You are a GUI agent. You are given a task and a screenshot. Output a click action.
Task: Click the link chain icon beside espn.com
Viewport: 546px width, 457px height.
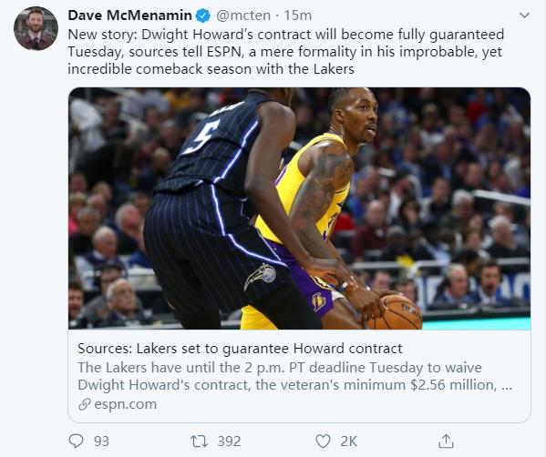tap(85, 404)
